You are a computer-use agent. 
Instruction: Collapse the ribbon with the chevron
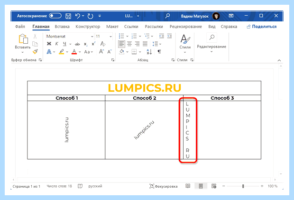pyautogui.click(x=279, y=60)
